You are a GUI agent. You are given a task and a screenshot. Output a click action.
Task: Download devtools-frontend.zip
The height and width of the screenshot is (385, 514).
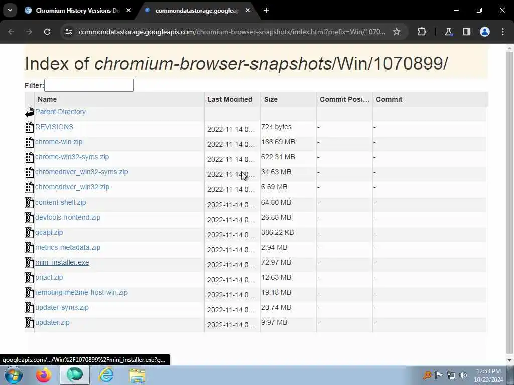68,218
